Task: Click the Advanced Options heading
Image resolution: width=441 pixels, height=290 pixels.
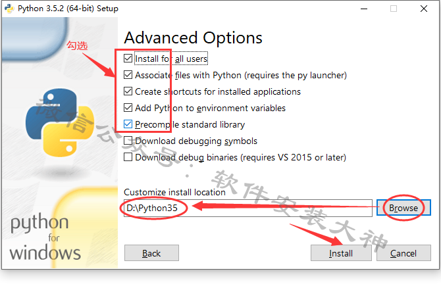Action: point(194,37)
